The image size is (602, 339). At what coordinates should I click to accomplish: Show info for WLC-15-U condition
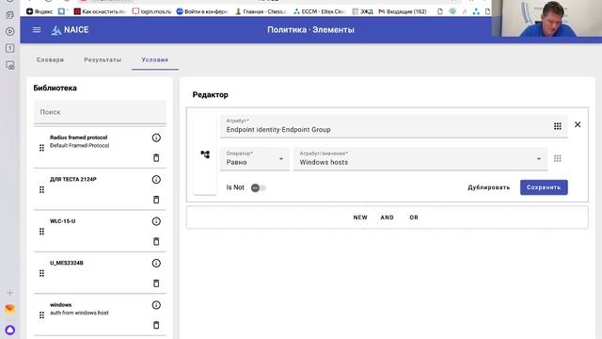[156, 221]
